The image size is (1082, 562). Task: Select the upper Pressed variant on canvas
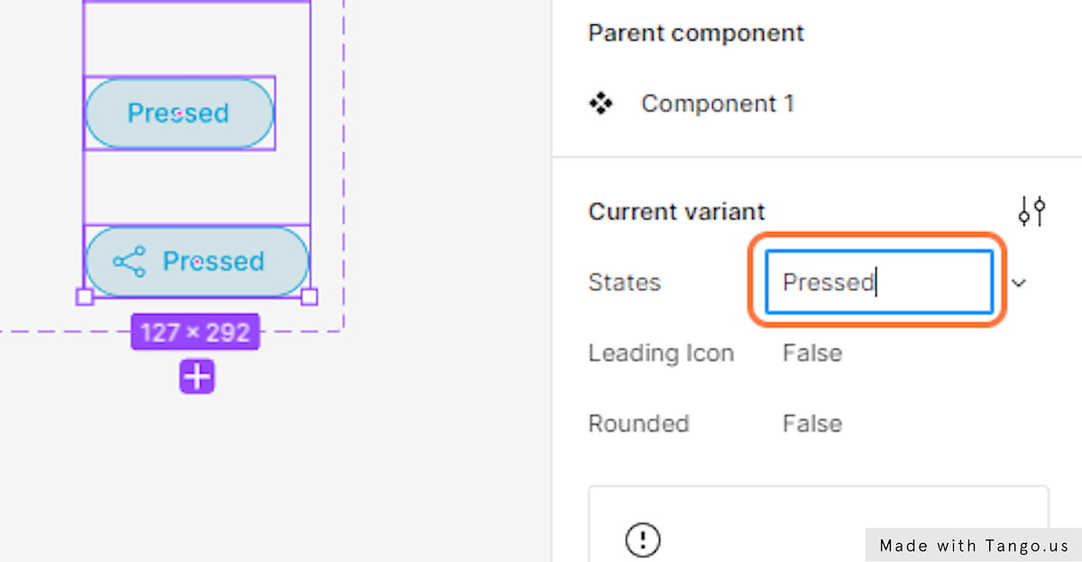[x=179, y=113]
